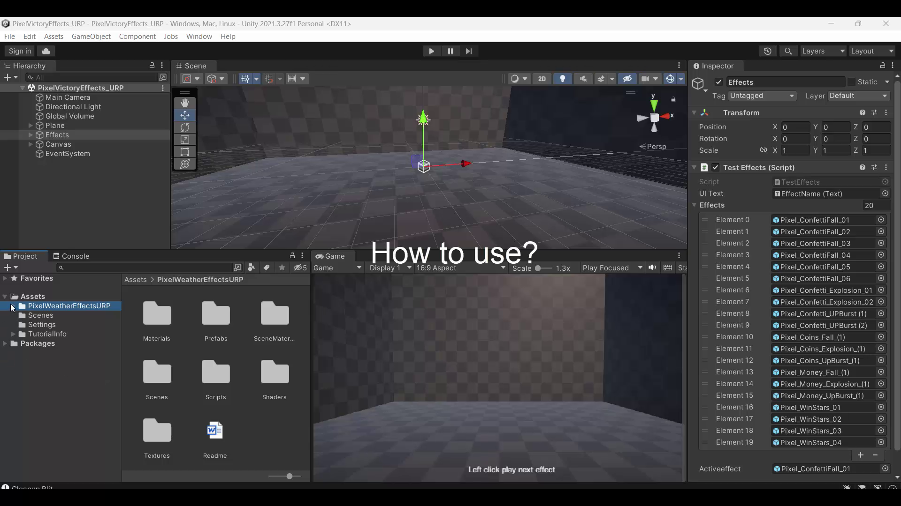Viewport: 901px width, 506px height.
Task: Click the Assets menu in menu bar
Action: [x=53, y=36]
